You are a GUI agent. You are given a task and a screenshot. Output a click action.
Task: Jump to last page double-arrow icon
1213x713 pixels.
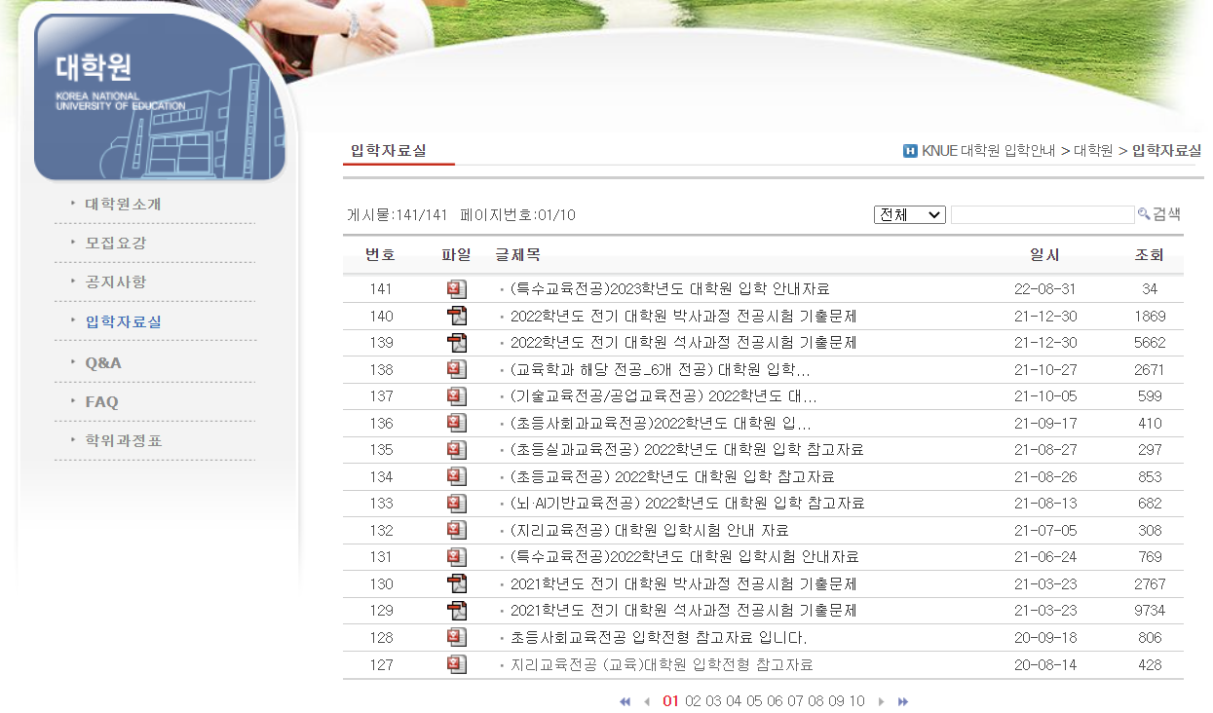(x=903, y=701)
